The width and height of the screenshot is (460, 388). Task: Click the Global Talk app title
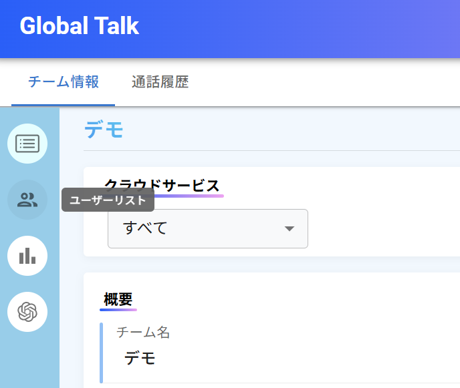click(80, 26)
